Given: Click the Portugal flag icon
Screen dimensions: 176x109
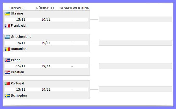Looking at the screenshot, I should coord(7,83).
